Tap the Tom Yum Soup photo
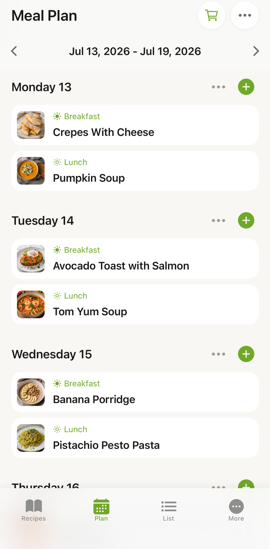Image resolution: width=270 pixels, height=549 pixels. point(31,304)
